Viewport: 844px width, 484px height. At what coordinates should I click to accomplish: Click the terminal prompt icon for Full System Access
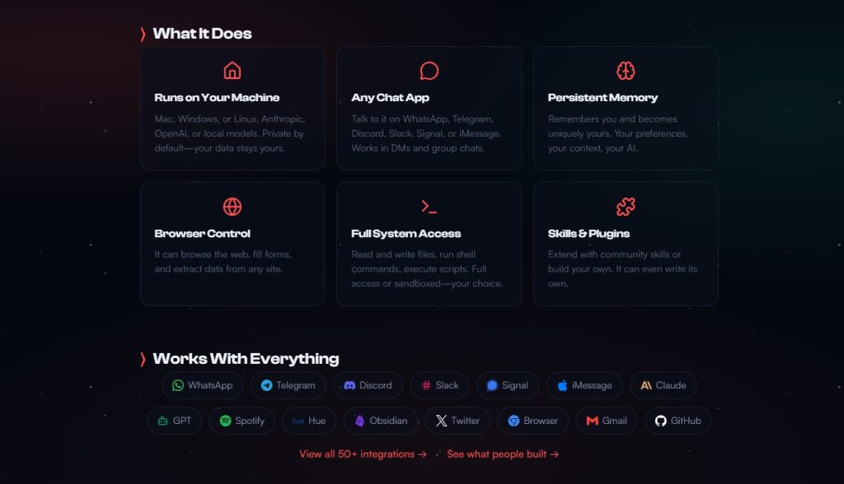[429, 207]
